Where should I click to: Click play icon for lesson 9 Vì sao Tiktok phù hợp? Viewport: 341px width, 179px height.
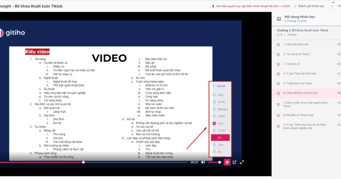[x=278, y=126]
